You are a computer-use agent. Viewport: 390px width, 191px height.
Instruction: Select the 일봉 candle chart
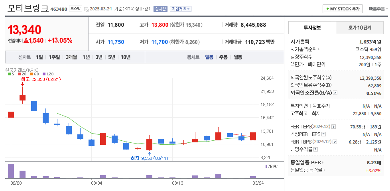(x=209, y=57)
